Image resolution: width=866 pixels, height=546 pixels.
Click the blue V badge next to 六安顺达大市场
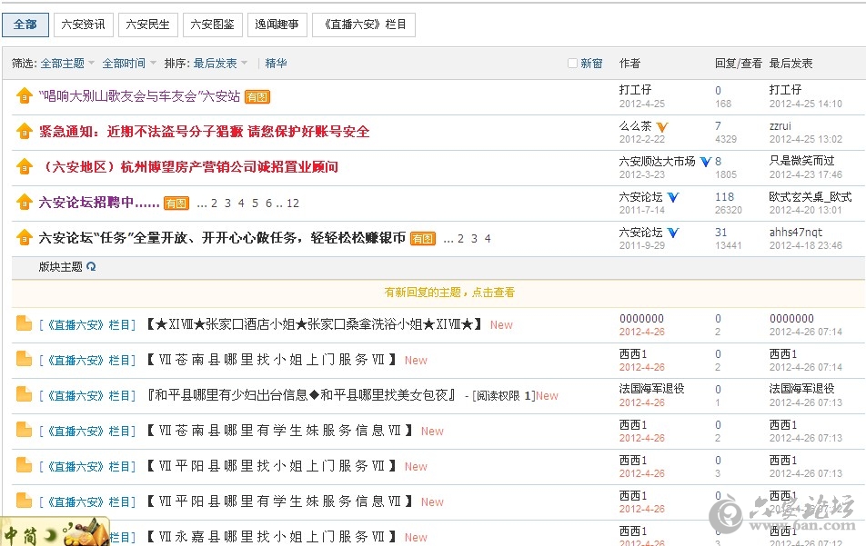[705, 162]
